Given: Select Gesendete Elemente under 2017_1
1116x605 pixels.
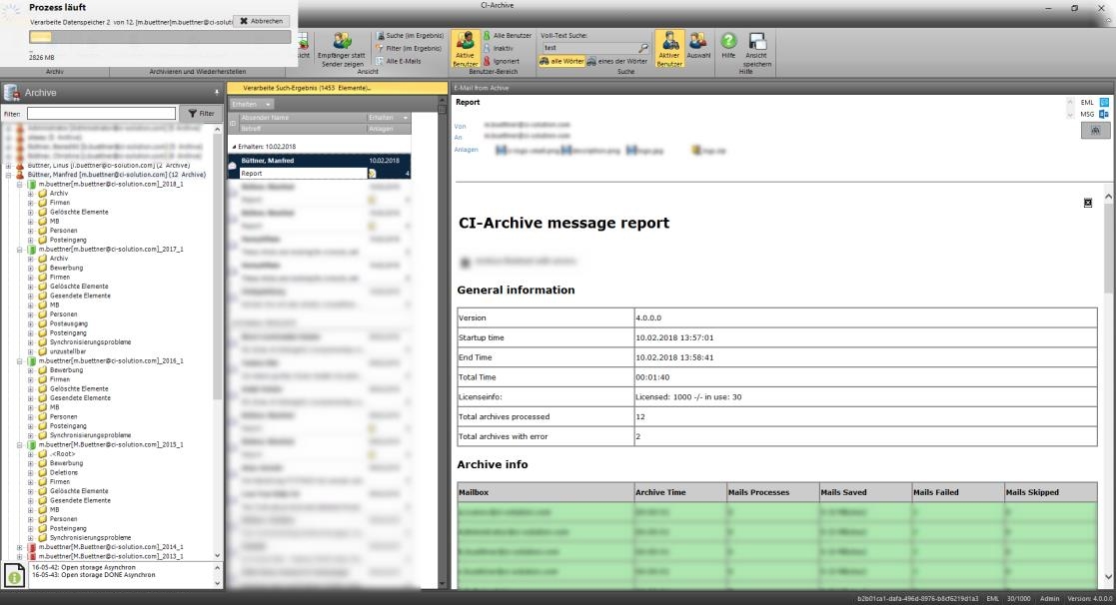Looking at the screenshot, I should pos(80,296).
